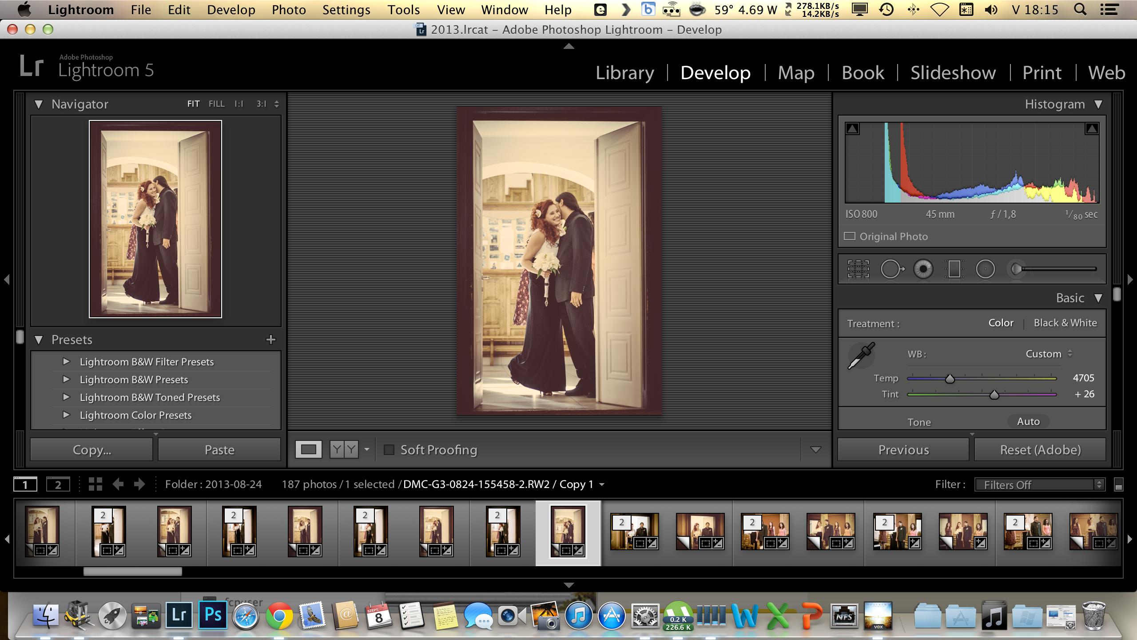
Task: Set Navigator zoom to FILL
Action: click(216, 104)
